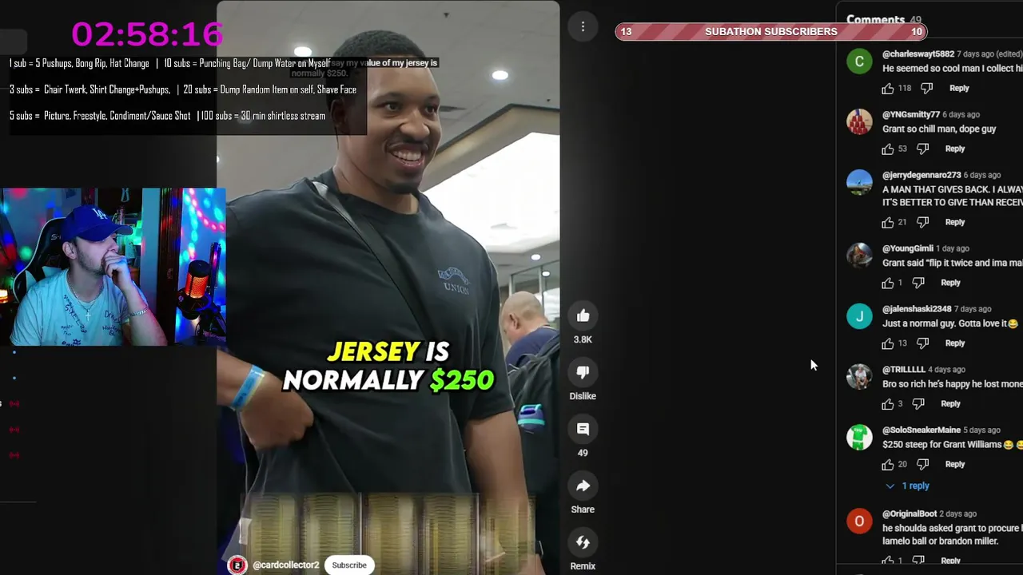Open @charleswayt5882's green C avatar

coord(859,61)
